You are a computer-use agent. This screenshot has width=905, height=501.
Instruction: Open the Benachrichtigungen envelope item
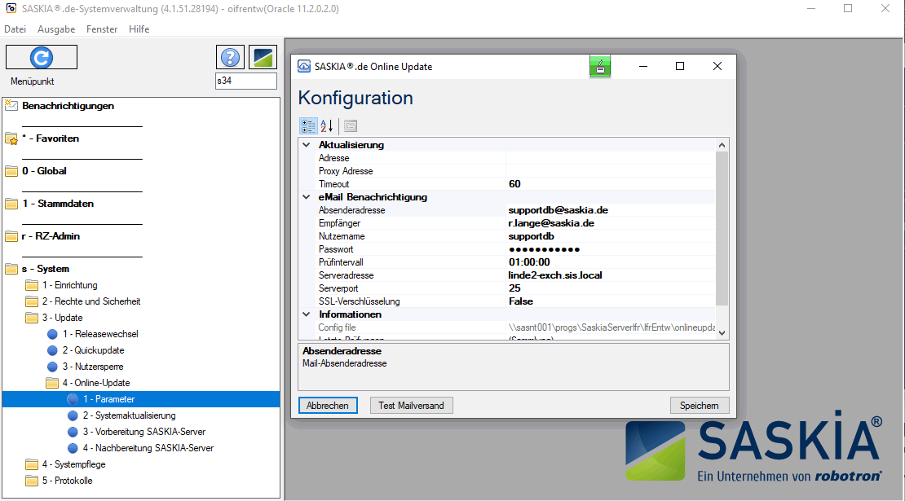[68, 106]
